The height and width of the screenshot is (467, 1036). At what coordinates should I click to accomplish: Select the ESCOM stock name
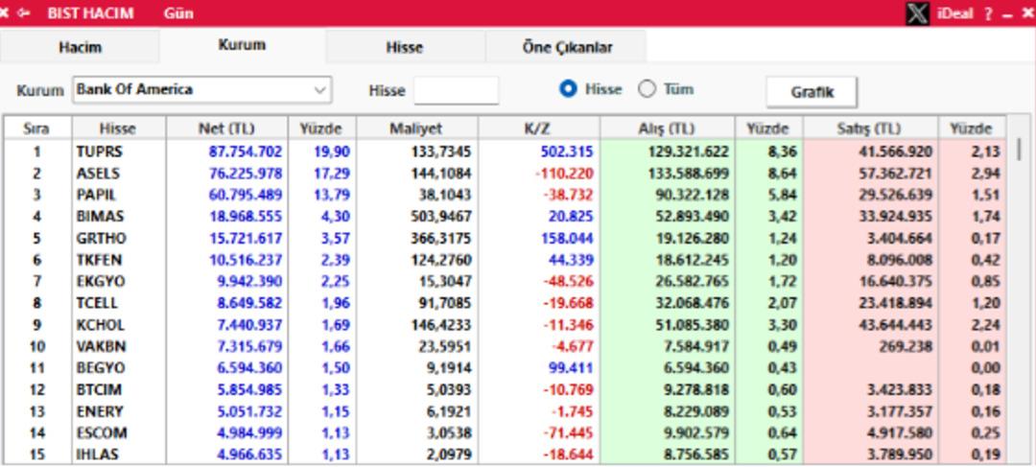point(102,432)
